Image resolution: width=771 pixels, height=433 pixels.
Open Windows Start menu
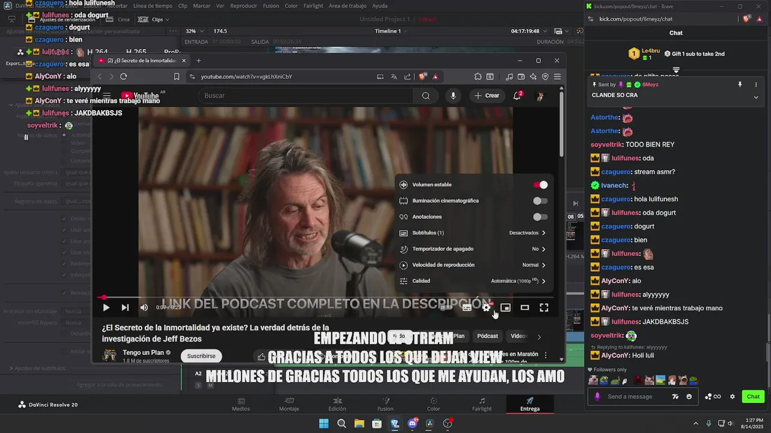(323, 423)
